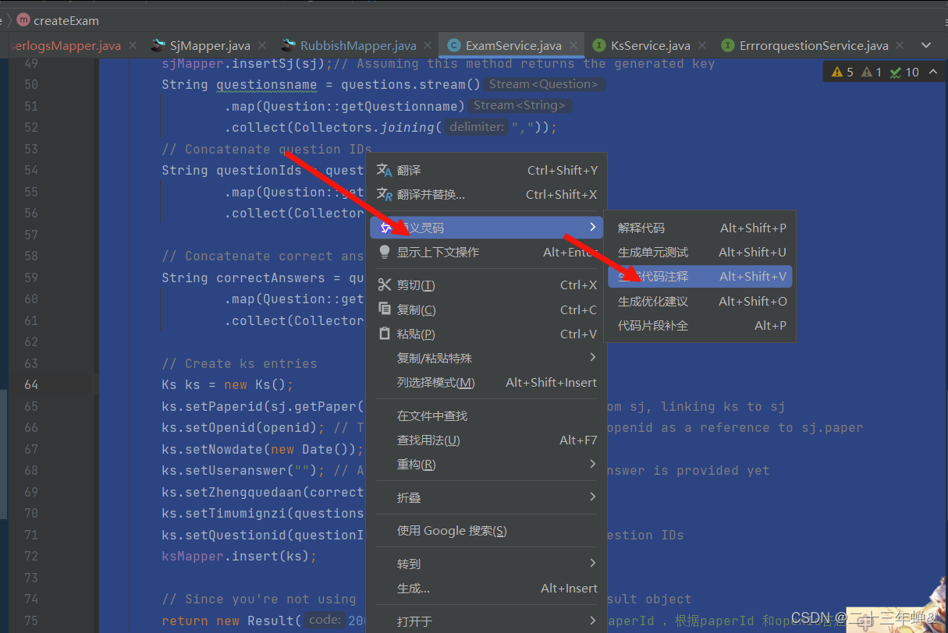Select 解释代码 in the submenu
The height and width of the screenshot is (633, 948).
click(700, 228)
